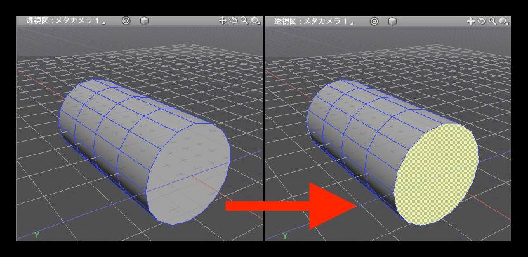Click the magnifier zoom icon in left viewport
Viewport: 528px width, 257px height.
pos(244,21)
